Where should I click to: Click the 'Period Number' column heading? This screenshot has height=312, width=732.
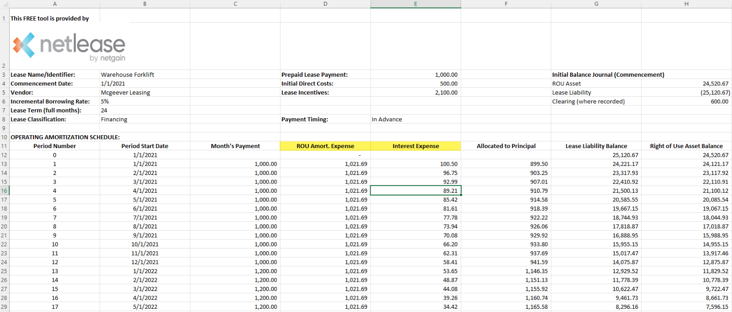tap(54, 146)
